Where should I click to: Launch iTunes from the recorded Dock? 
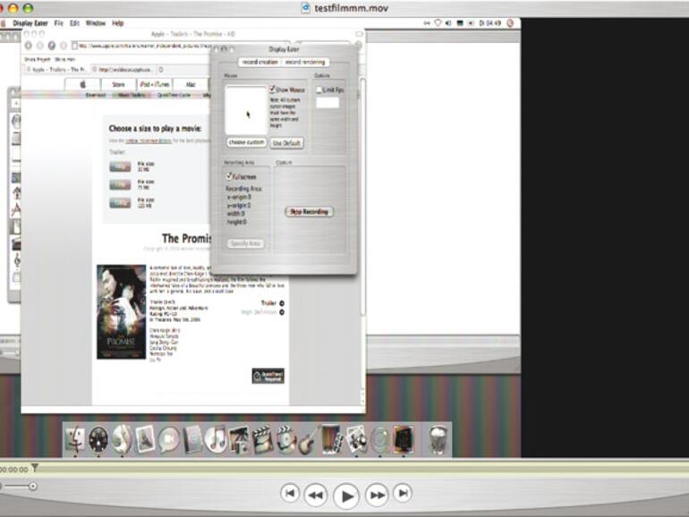pyautogui.click(x=216, y=439)
